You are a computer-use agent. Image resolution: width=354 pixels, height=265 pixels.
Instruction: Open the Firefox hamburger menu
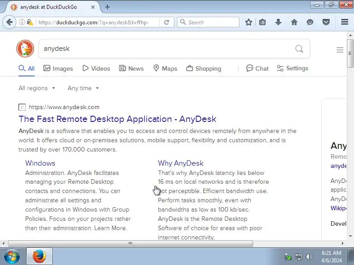pos(345,22)
